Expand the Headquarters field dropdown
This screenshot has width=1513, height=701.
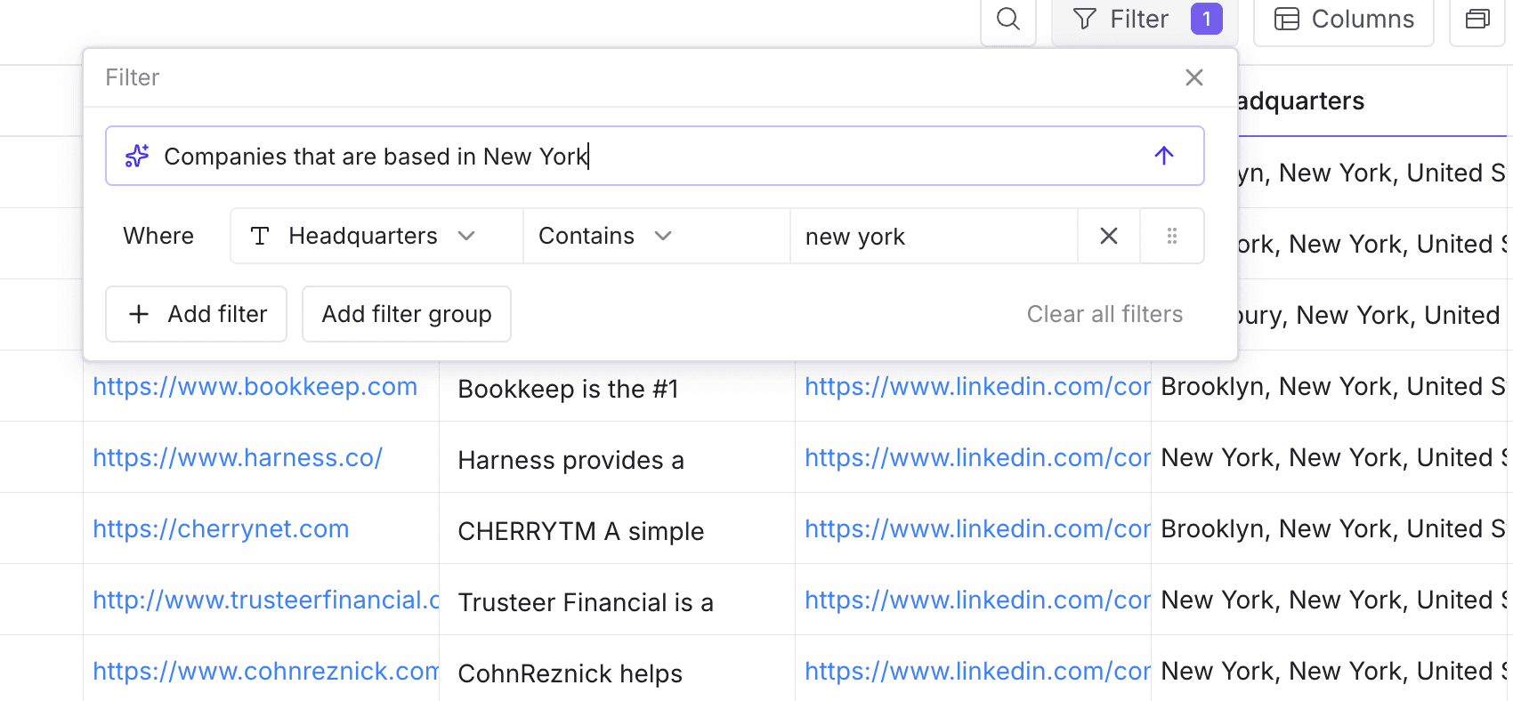click(376, 236)
